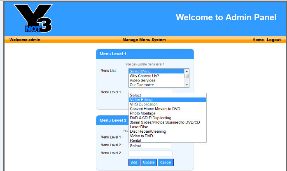Screen dimensions: 287x171
Task: Choose 'VHS Duplication' from the dropdown
Action: [x=144, y=104]
